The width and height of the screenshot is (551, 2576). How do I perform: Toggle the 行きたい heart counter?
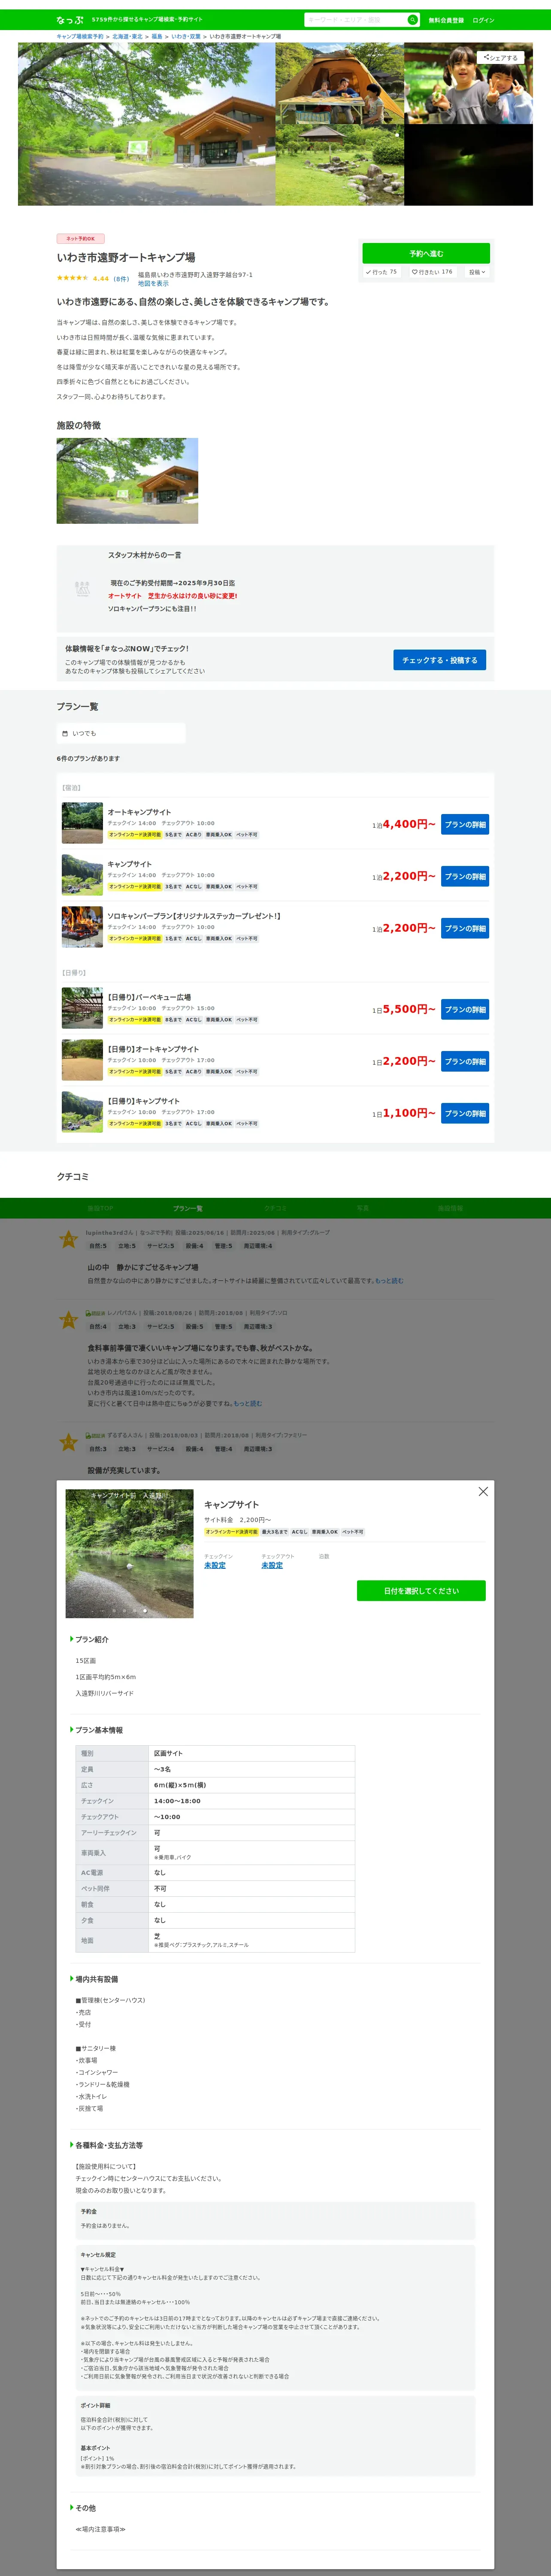pyautogui.click(x=432, y=272)
